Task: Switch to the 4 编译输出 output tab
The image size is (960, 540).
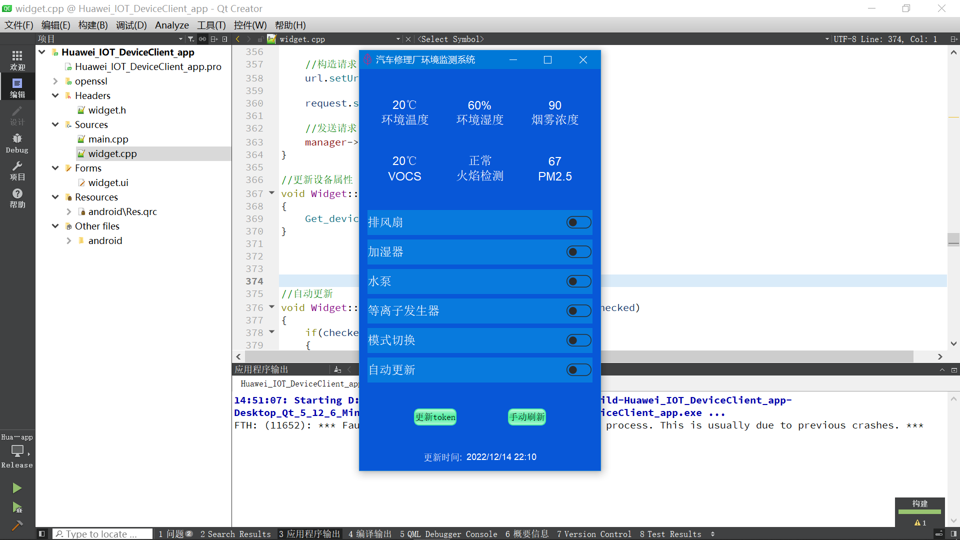Action: click(370, 534)
